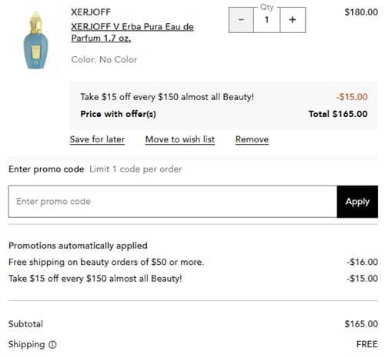
Task: Focus the Enter promo code field
Action: (172, 202)
